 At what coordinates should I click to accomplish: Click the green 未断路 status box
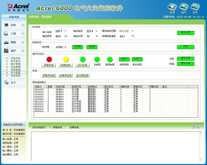coord(92,47)
